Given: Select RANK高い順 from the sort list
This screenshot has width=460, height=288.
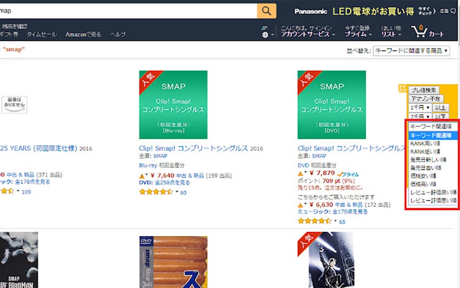Looking at the screenshot, I should click(433, 144).
